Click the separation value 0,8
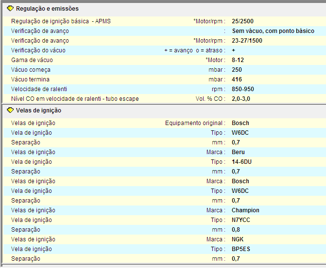 click(236, 230)
